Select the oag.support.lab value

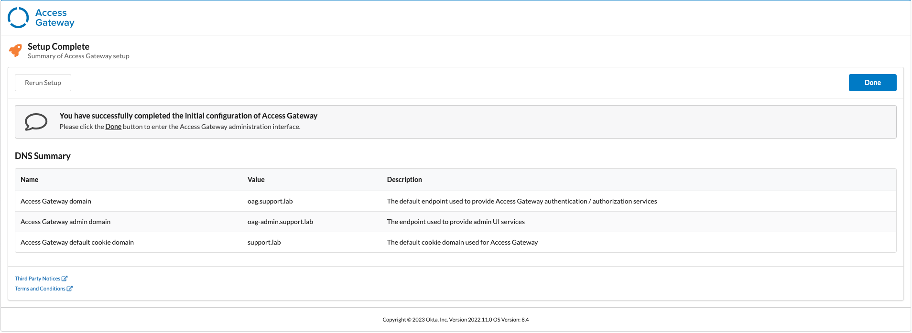tap(270, 201)
